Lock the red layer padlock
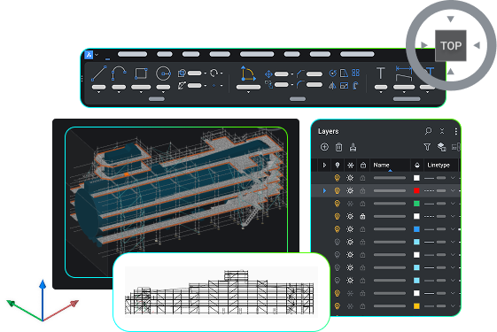497x332 pixels. (362, 190)
